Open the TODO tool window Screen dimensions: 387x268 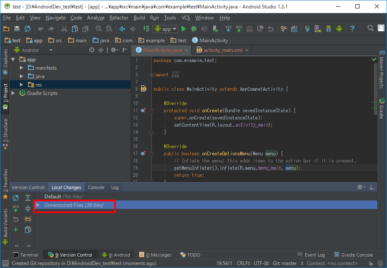point(190,255)
